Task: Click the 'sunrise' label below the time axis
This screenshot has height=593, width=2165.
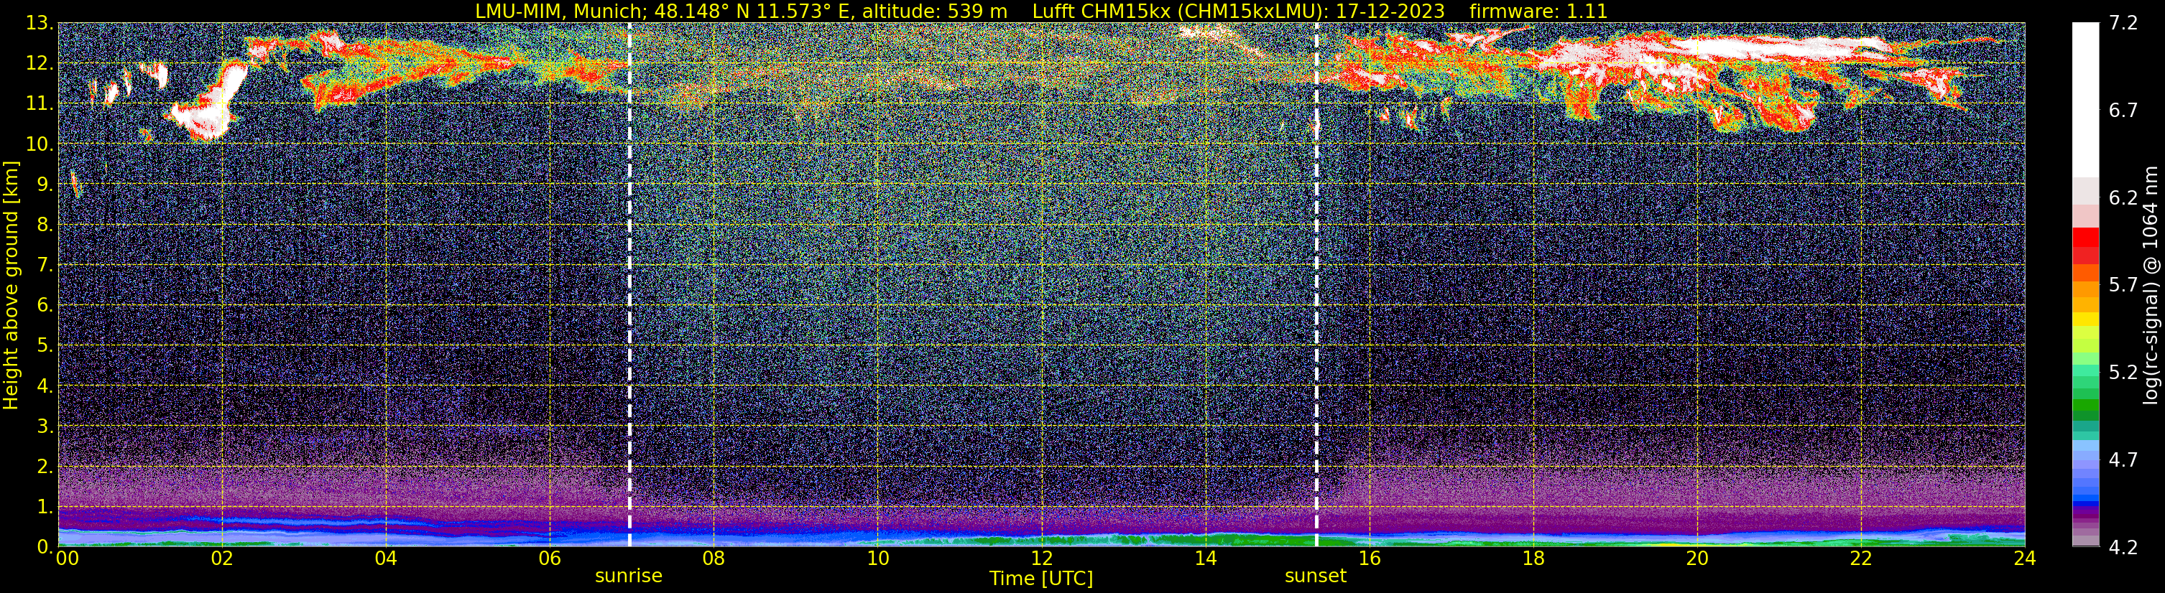Action: 629,576
